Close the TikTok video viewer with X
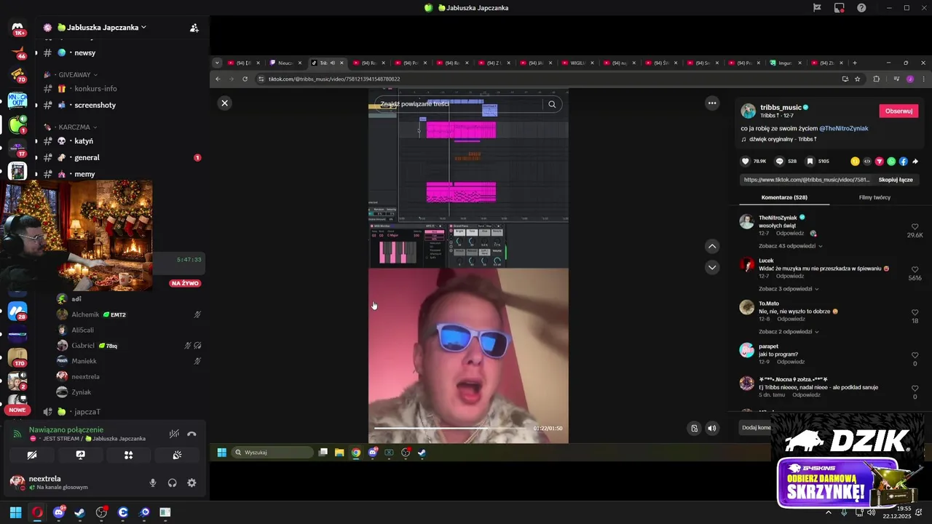 click(224, 103)
